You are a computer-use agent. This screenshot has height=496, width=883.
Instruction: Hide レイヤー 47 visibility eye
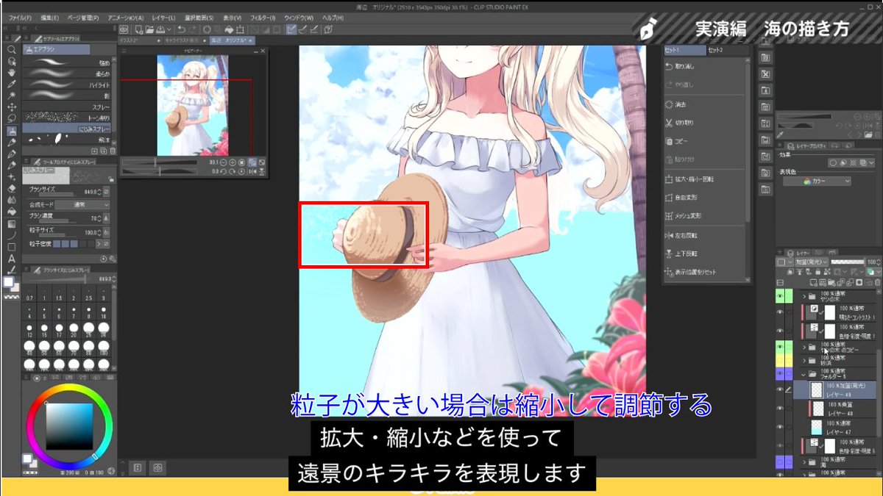[780, 427]
